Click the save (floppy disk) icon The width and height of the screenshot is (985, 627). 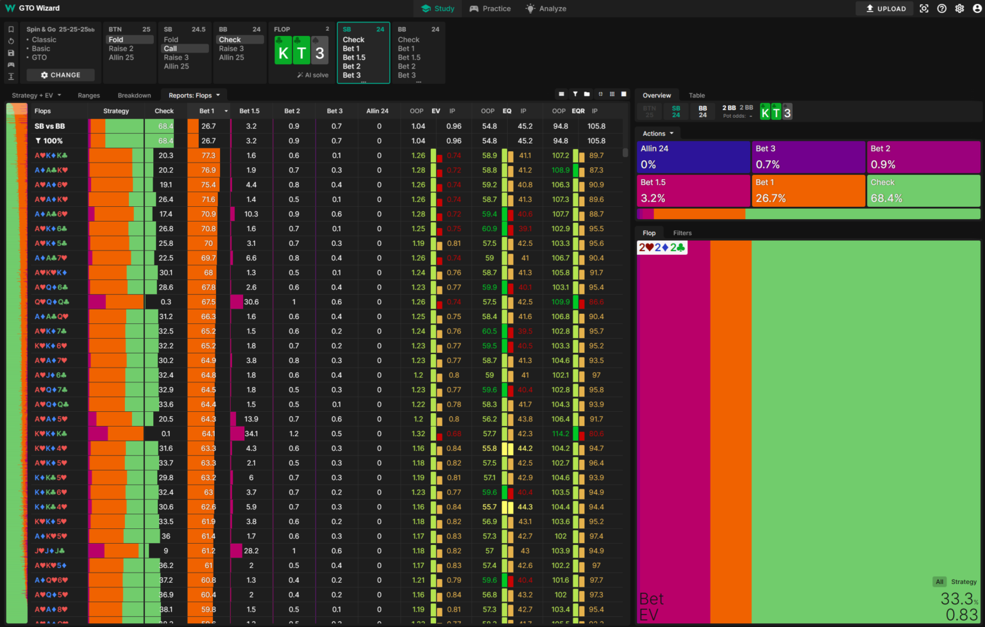(x=11, y=53)
